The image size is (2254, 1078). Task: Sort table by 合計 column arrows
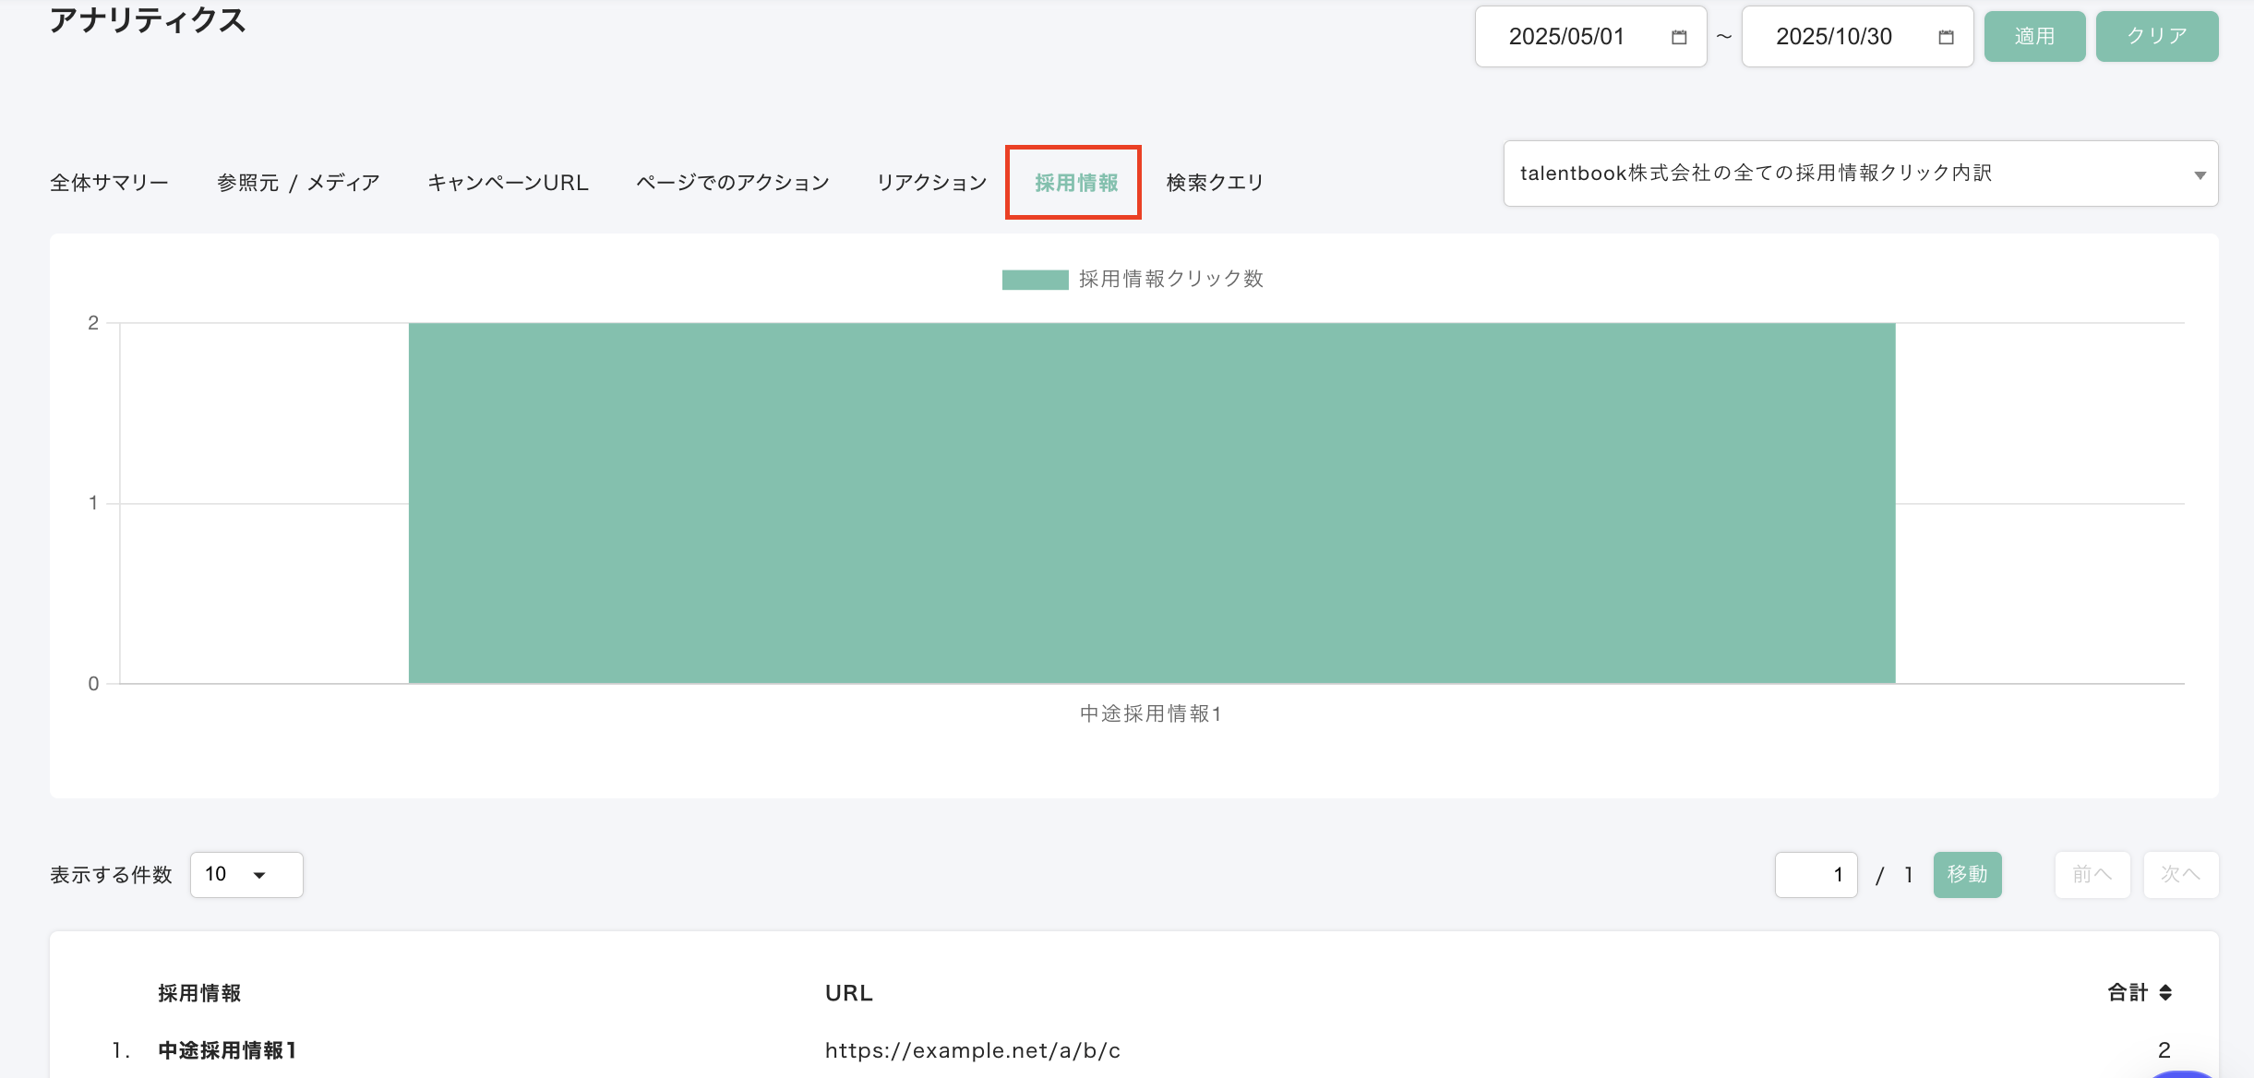[x=2165, y=992]
